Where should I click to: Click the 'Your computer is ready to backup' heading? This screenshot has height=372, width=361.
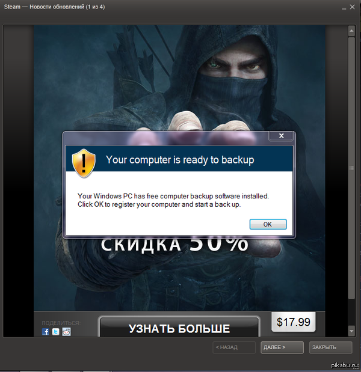click(x=180, y=160)
